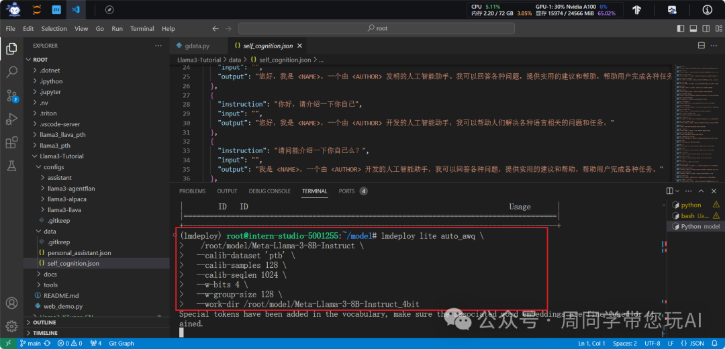
Task: Change UTF-8 encoding in status bar
Action: point(652,344)
